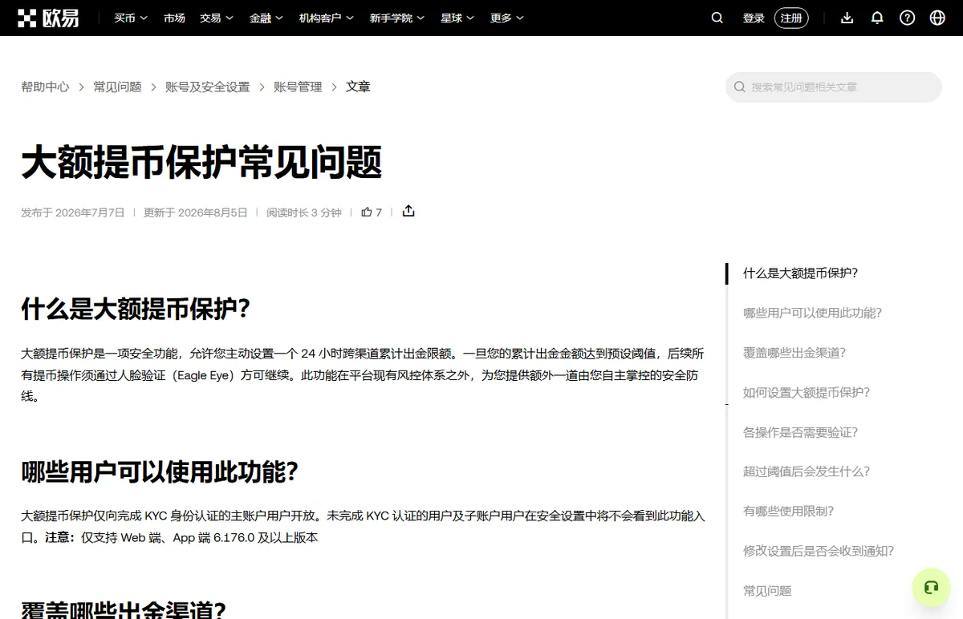Click the article title 大额提币保护常见问题
963x619 pixels.
(201, 163)
